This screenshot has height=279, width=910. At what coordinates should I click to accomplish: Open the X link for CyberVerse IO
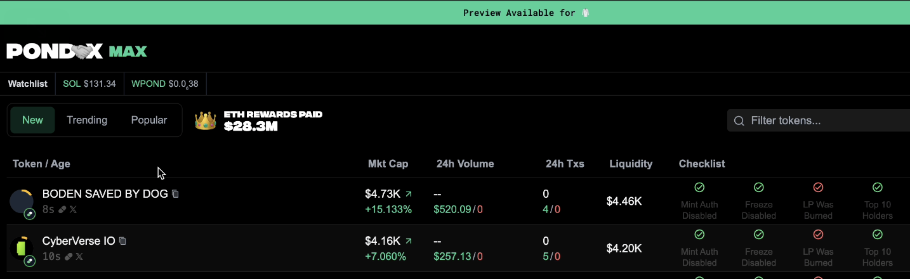click(x=79, y=257)
